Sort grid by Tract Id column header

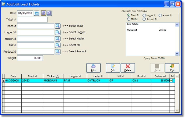[32, 76]
